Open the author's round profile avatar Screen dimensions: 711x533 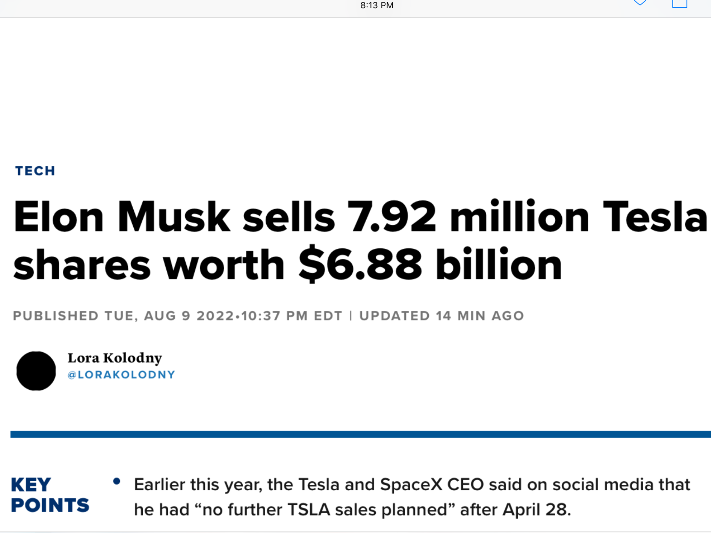click(36, 371)
